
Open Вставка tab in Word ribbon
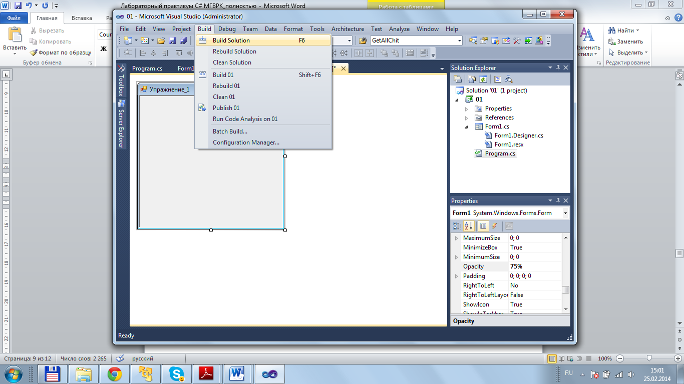pyautogui.click(x=82, y=18)
